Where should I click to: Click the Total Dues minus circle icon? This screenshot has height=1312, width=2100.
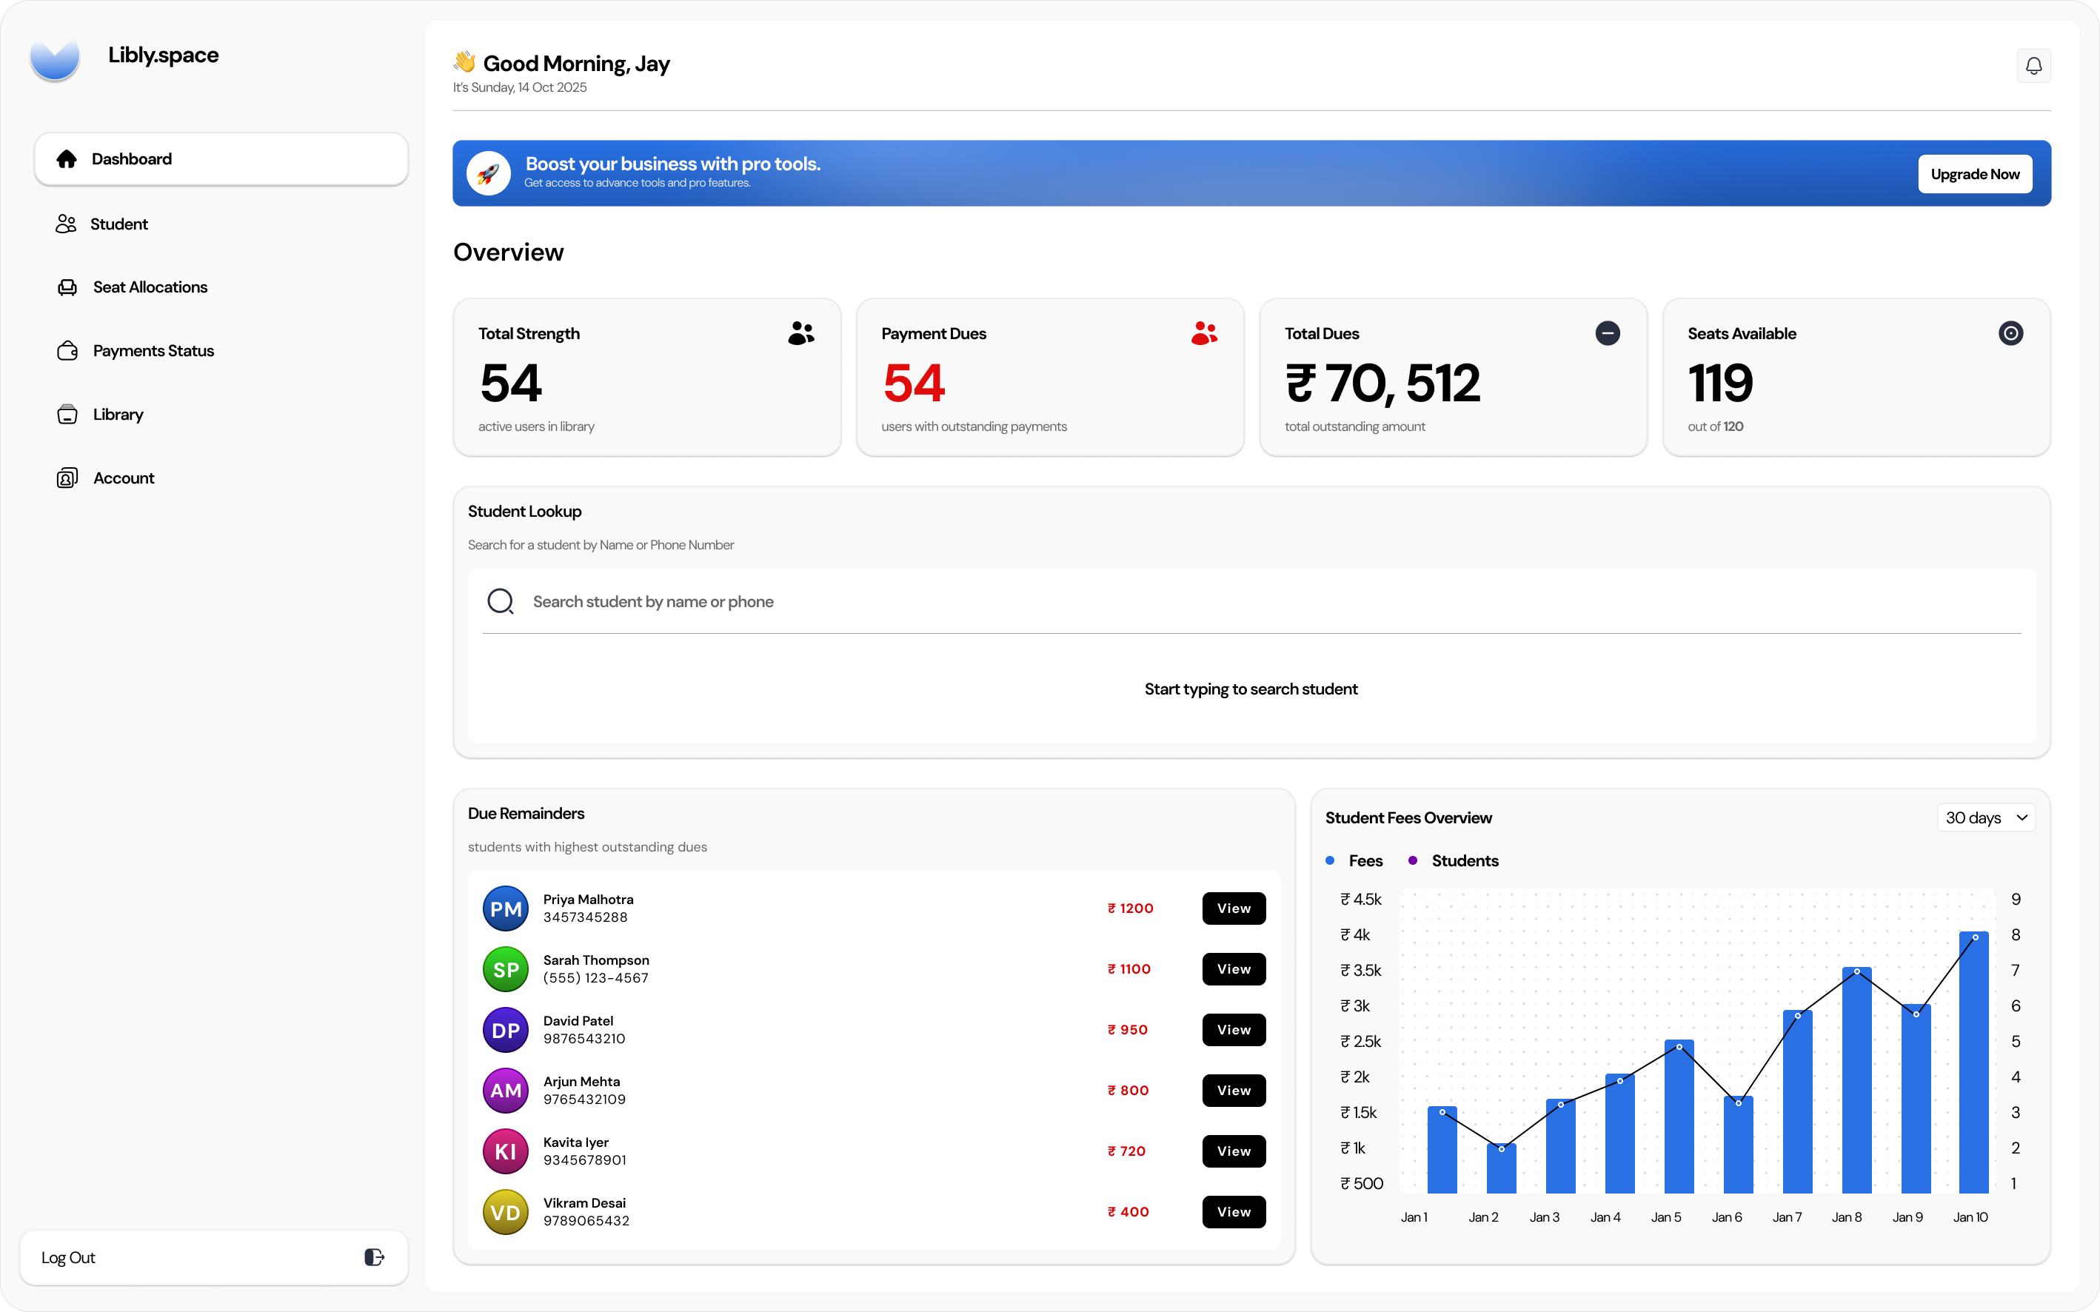coord(1607,333)
